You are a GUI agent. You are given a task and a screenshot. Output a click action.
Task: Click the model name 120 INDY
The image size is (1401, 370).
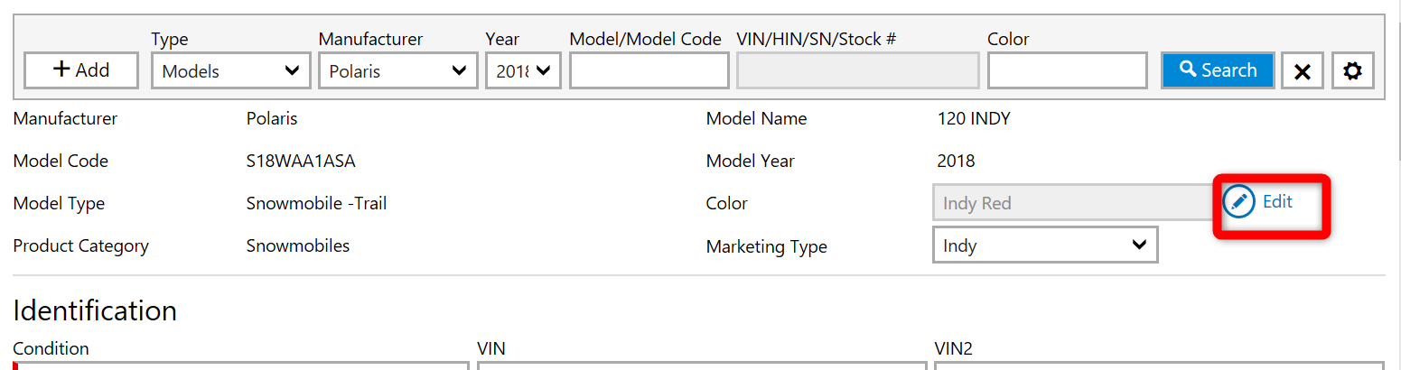click(x=974, y=119)
